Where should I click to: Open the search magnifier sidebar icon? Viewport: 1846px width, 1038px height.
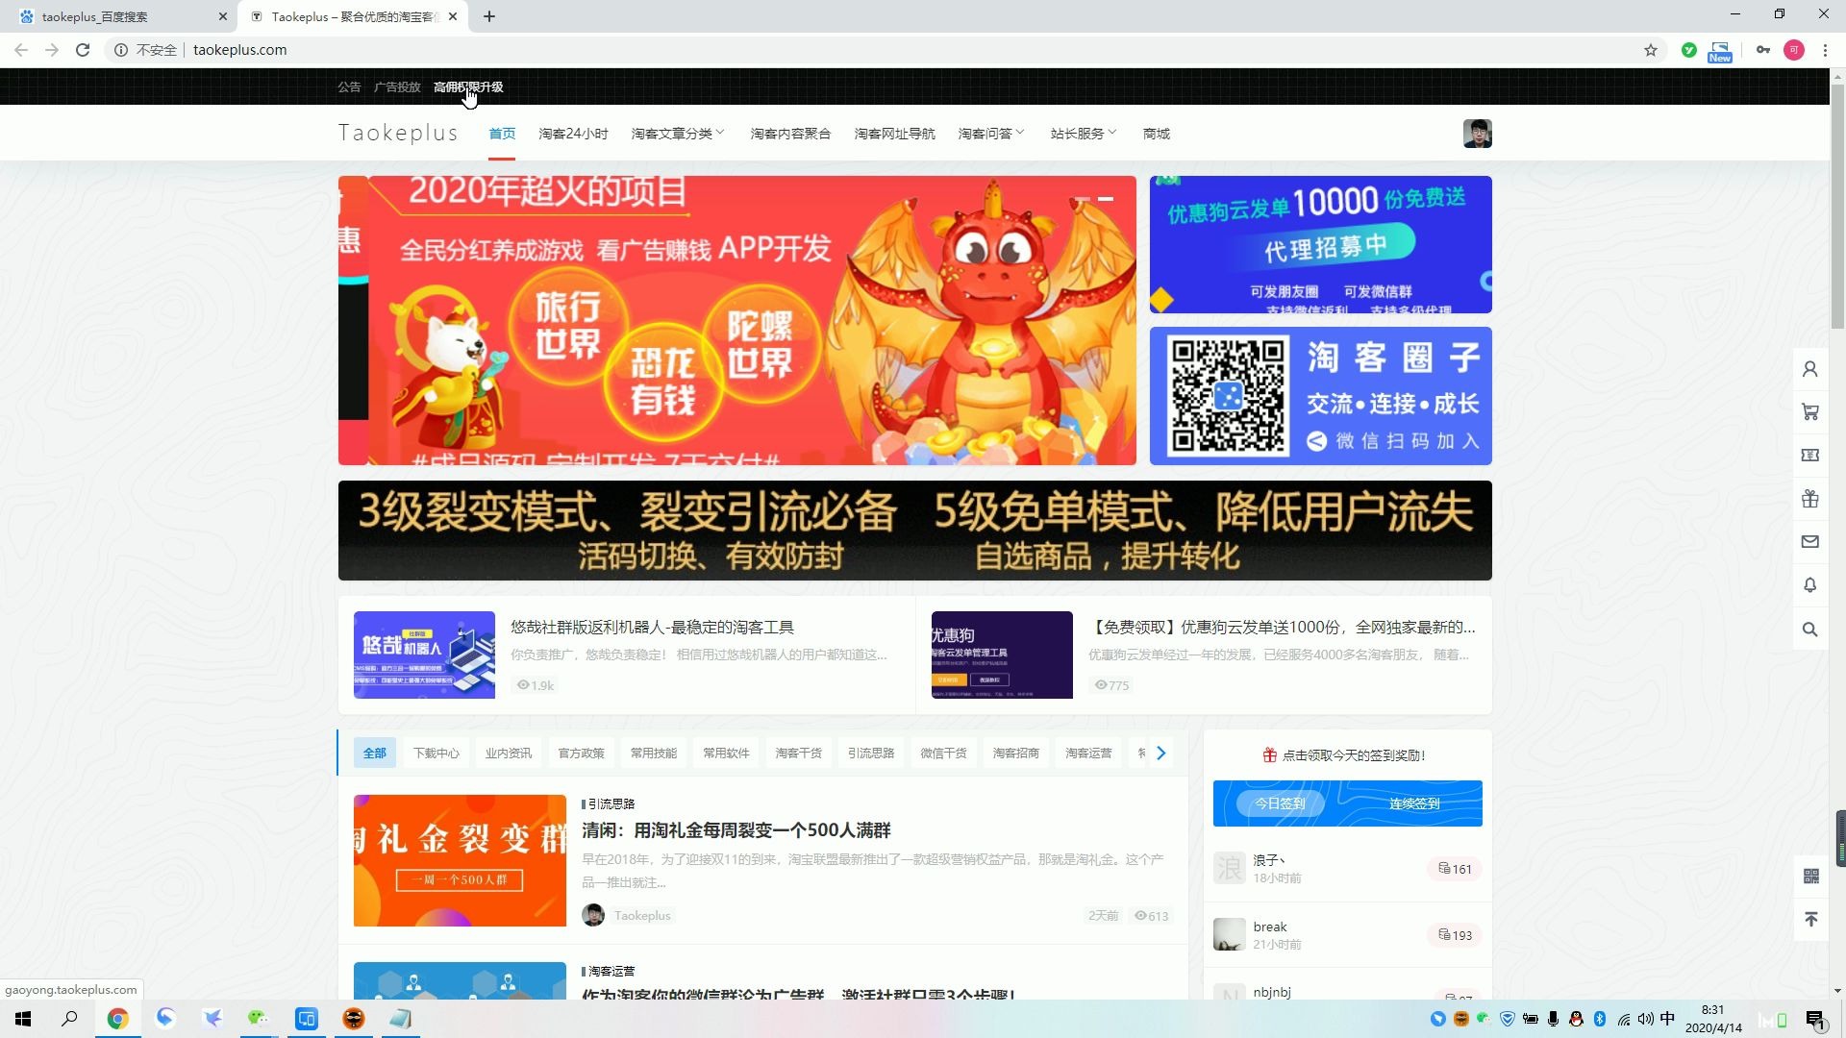pyautogui.click(x=1809, y=630)
